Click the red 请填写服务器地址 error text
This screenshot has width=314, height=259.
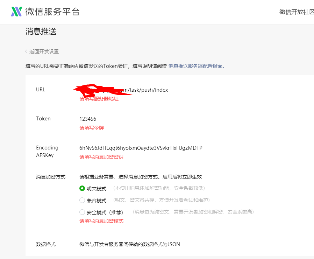coord(99,99)
